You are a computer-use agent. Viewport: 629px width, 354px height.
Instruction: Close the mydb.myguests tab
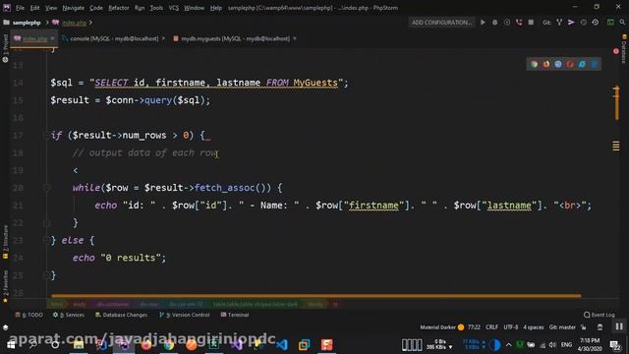tap(295, 38)
